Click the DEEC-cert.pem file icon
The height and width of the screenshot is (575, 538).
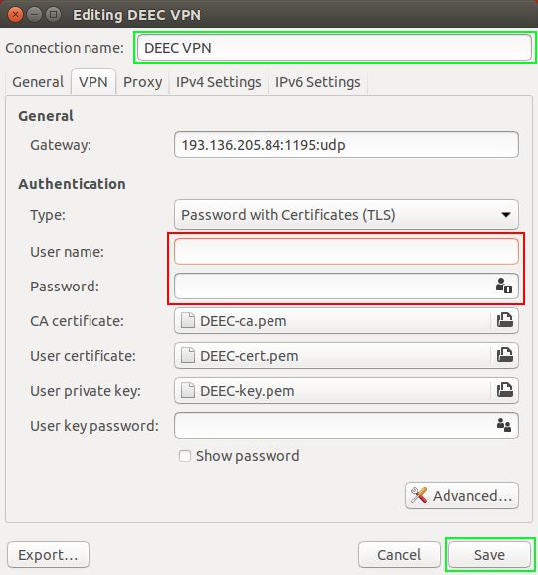pyautogui.click(x=188, y=356)
